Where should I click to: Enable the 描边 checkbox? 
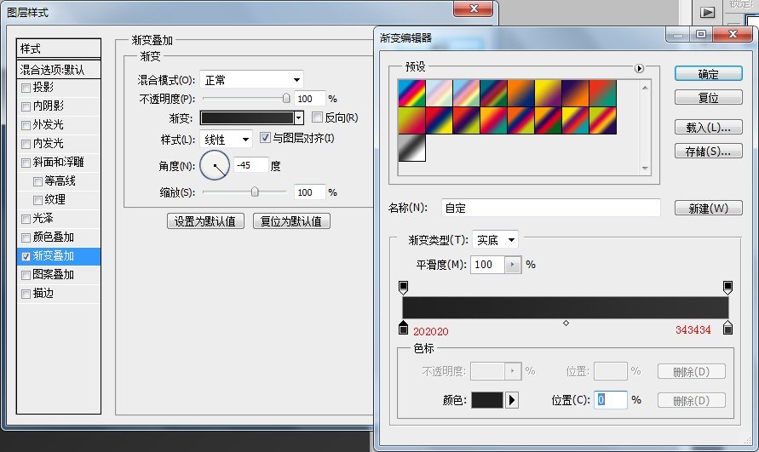26,294
